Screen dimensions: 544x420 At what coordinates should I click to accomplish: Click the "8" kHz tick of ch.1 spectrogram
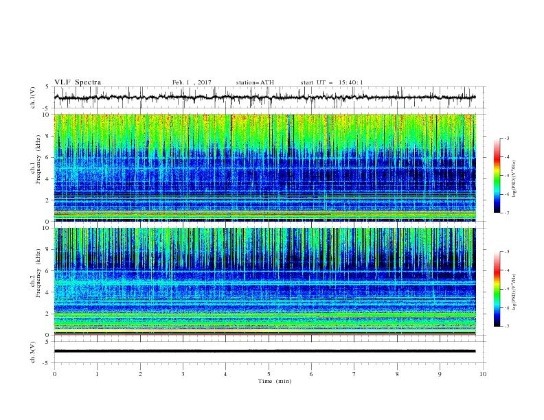tap(48, 136)
